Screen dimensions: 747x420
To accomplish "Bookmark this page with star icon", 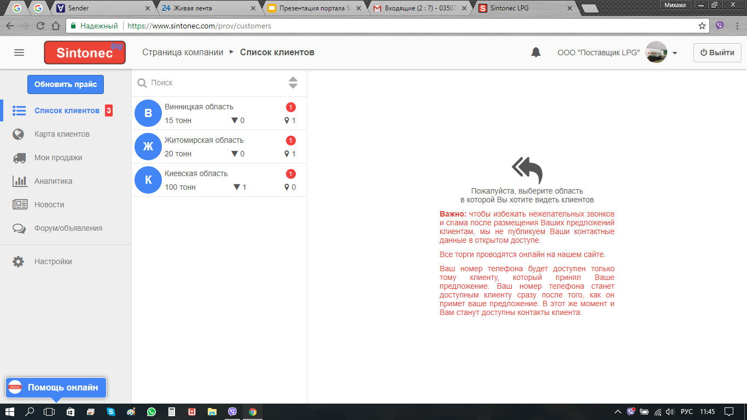I will click(702, 26).
